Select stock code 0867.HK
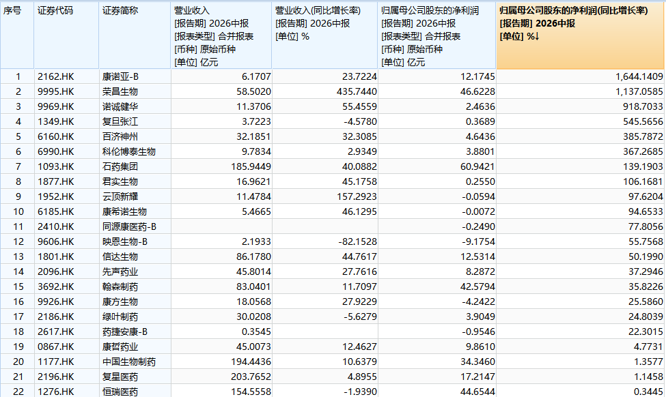 (55, 347)
